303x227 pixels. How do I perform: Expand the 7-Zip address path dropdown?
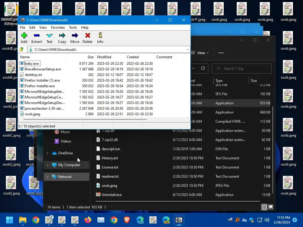click(x=188, y=50)
